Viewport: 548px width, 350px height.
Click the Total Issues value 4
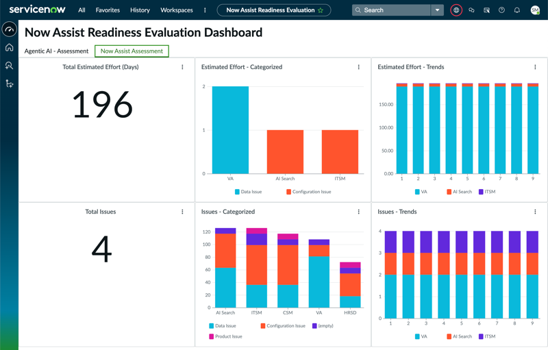[x=101, y=249]
